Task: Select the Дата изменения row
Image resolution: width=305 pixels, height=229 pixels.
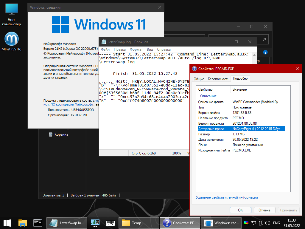Action: (241, 140)
